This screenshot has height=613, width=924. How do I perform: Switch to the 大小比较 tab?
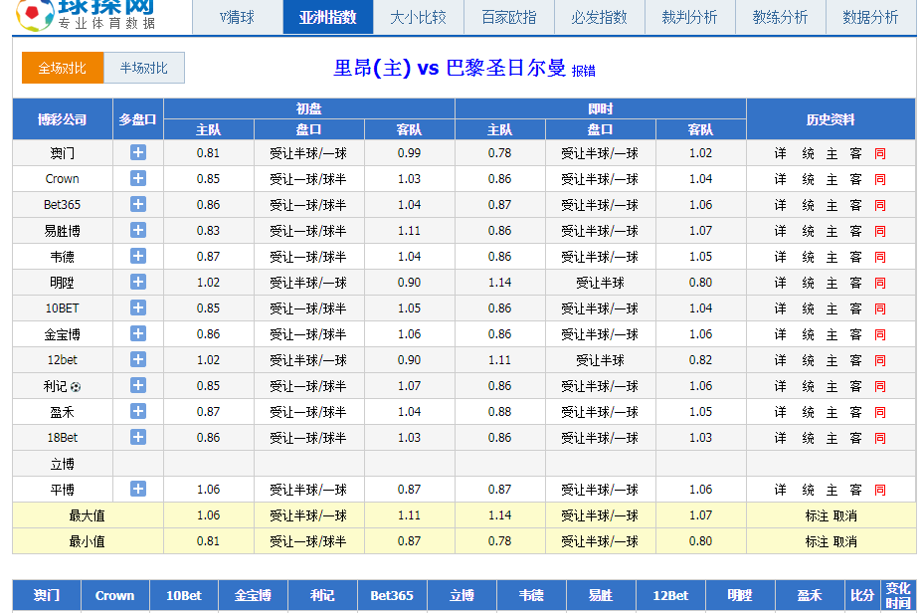point(419,17)
